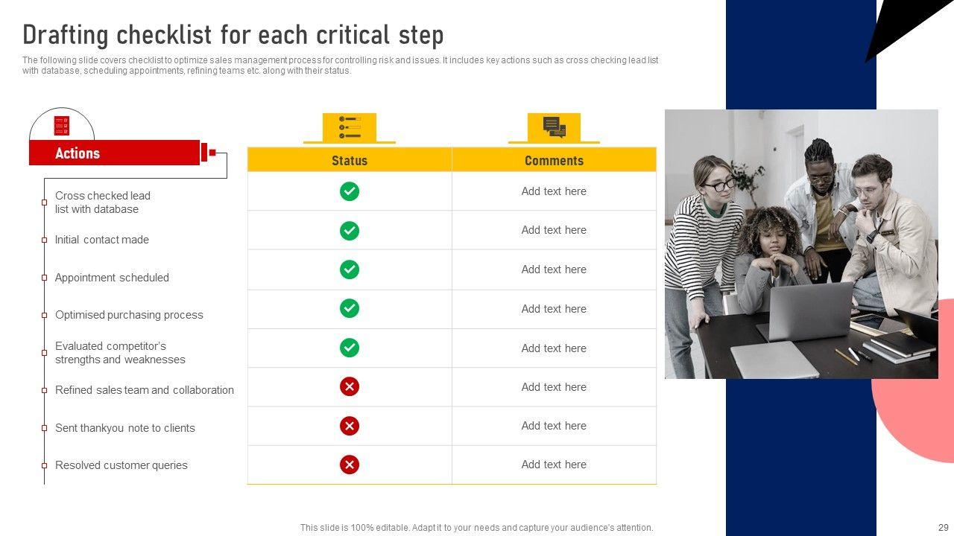Click the slide title Drafting checklist
This screenshot has height=536, width=954.
(x=233, y=35)
